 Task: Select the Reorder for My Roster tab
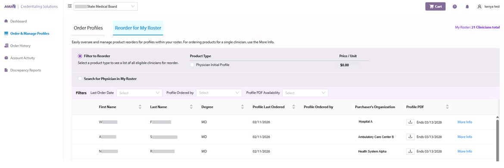point(138,28)
